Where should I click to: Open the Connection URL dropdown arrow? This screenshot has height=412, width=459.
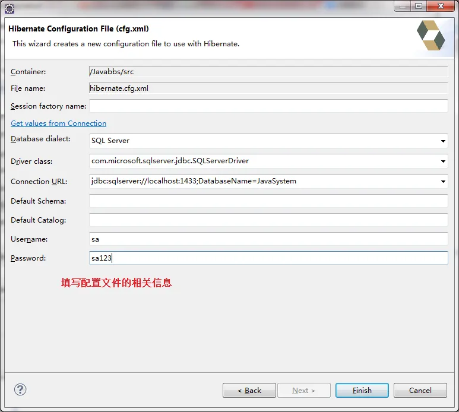pos(443,182)
